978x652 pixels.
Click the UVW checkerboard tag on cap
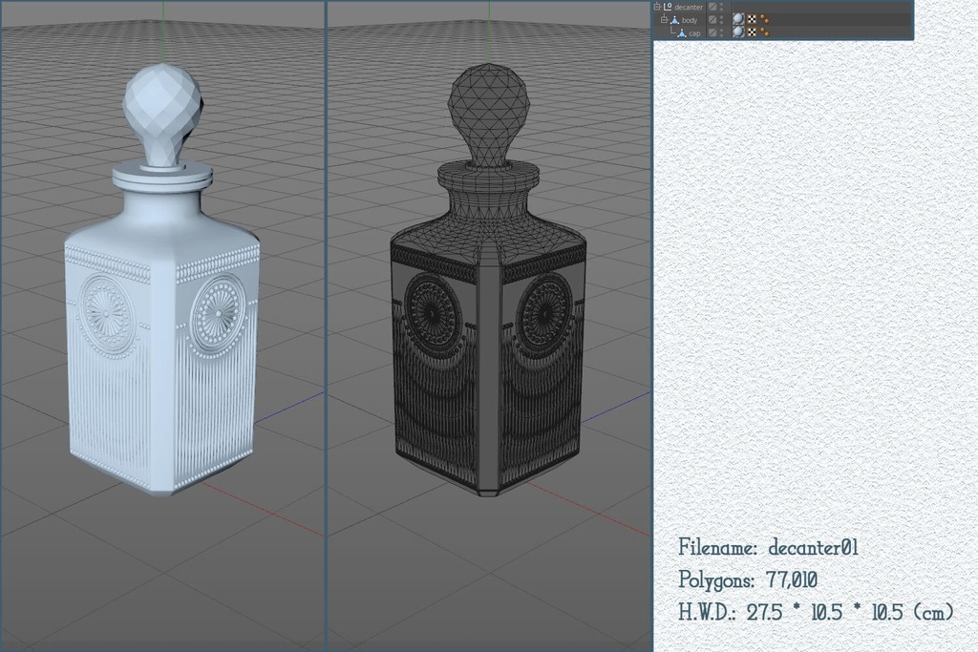753,32
